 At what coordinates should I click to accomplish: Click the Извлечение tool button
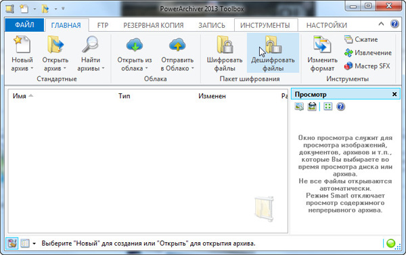tap(367, 53)
